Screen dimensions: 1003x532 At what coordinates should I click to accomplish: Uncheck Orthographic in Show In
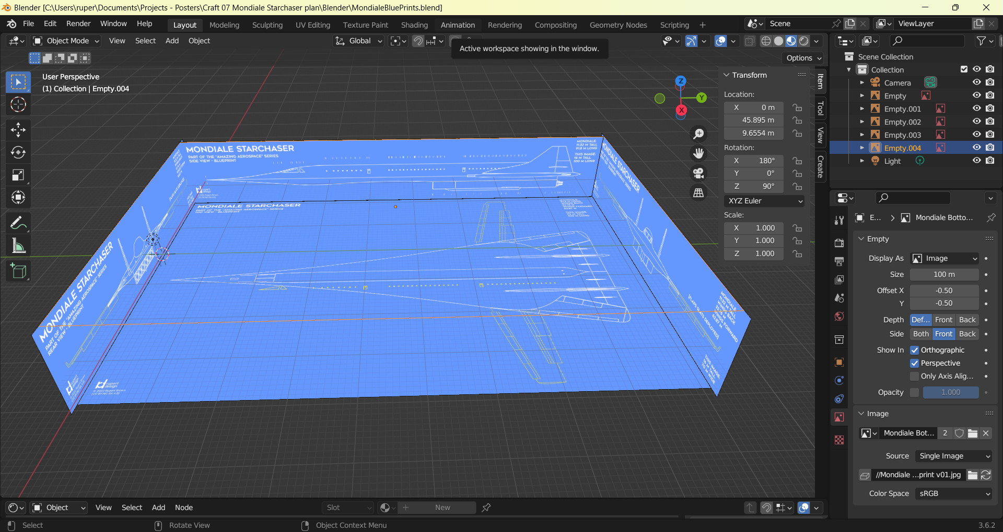tap(915, 350)
